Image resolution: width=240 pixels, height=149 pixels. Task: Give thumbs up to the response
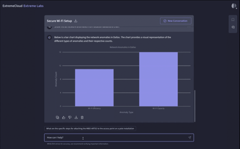pyautogui.click(x=64, y=117)
